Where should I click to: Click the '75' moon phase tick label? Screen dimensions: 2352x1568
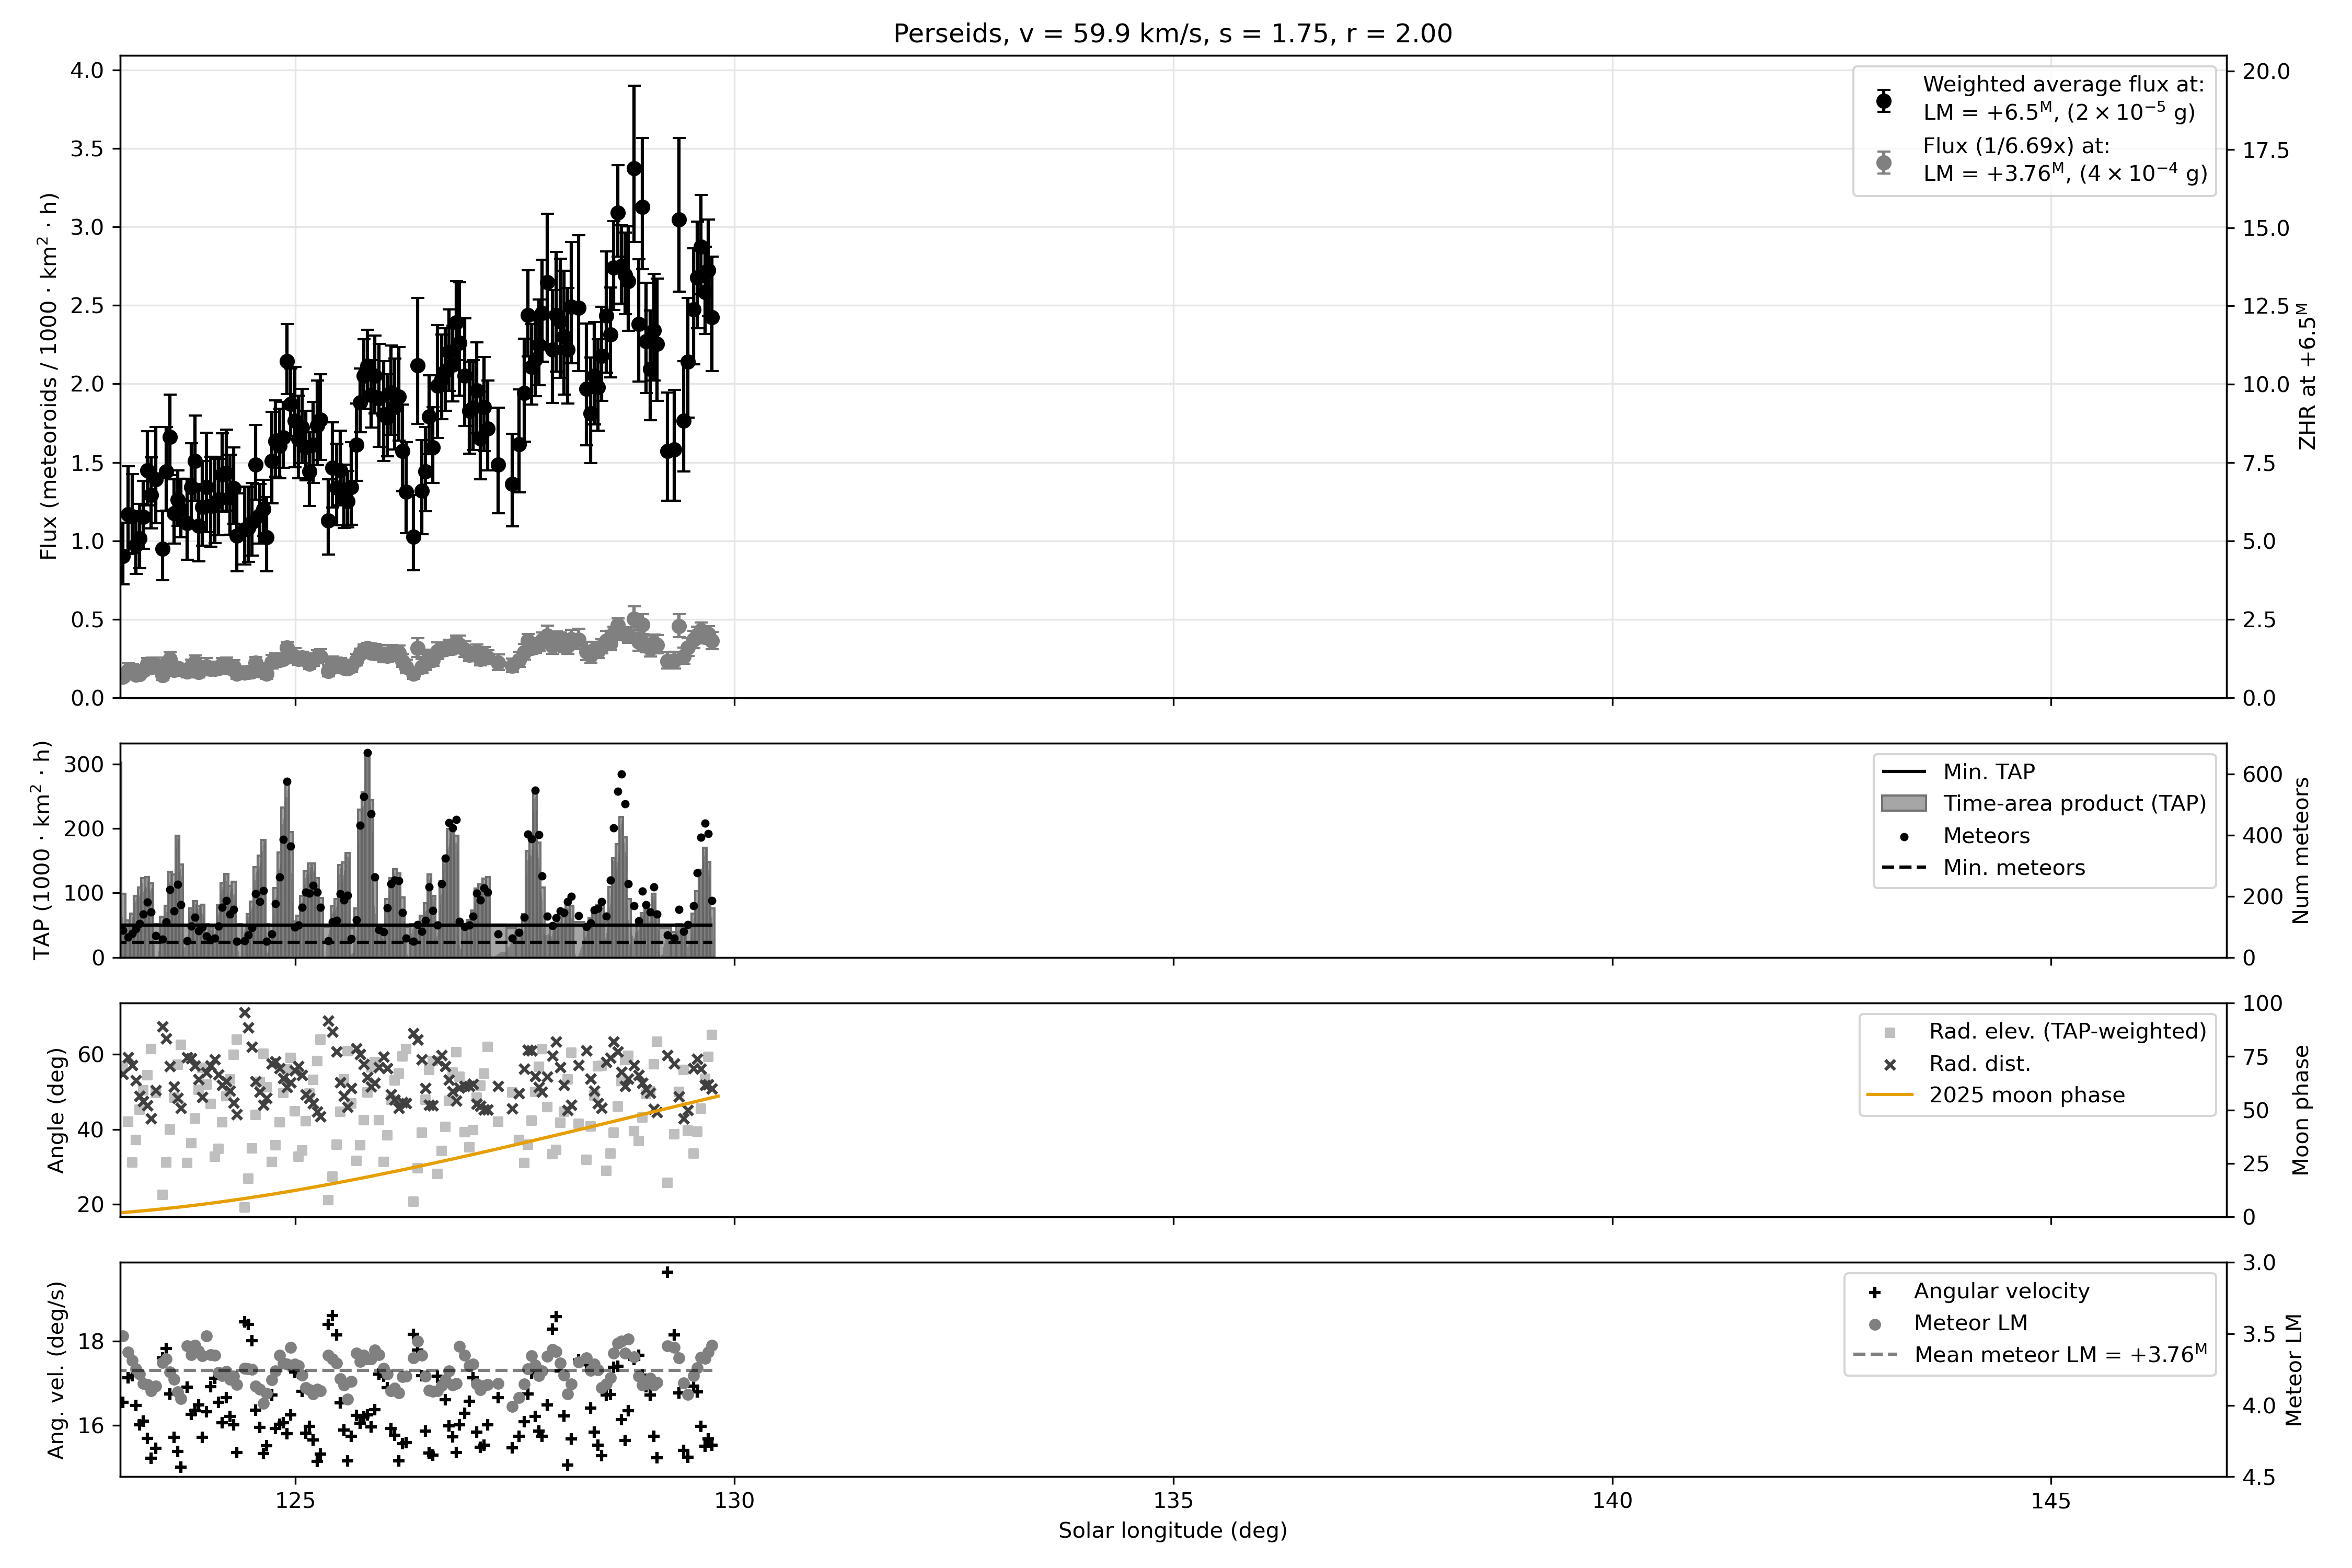pos(2256,1058)
